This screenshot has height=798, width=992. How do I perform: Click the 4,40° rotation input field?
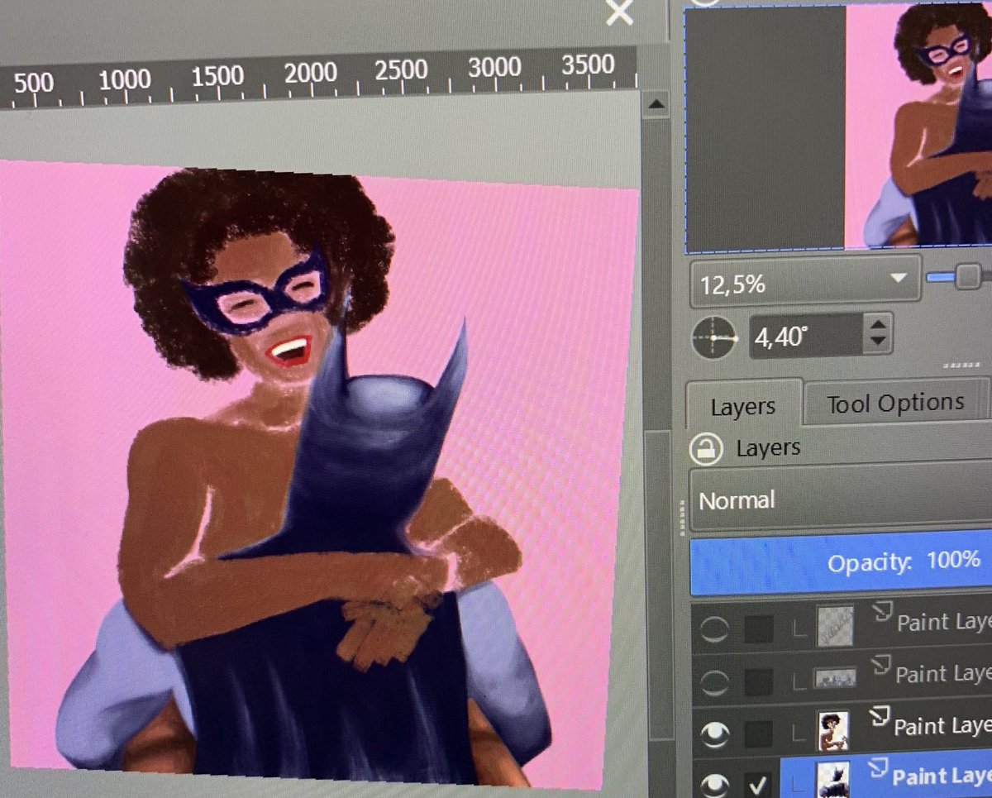807,336
